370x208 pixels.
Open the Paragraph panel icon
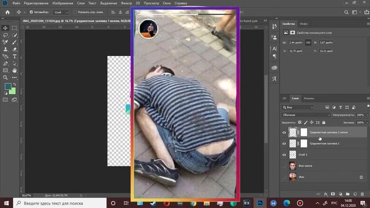click(275, 56)
